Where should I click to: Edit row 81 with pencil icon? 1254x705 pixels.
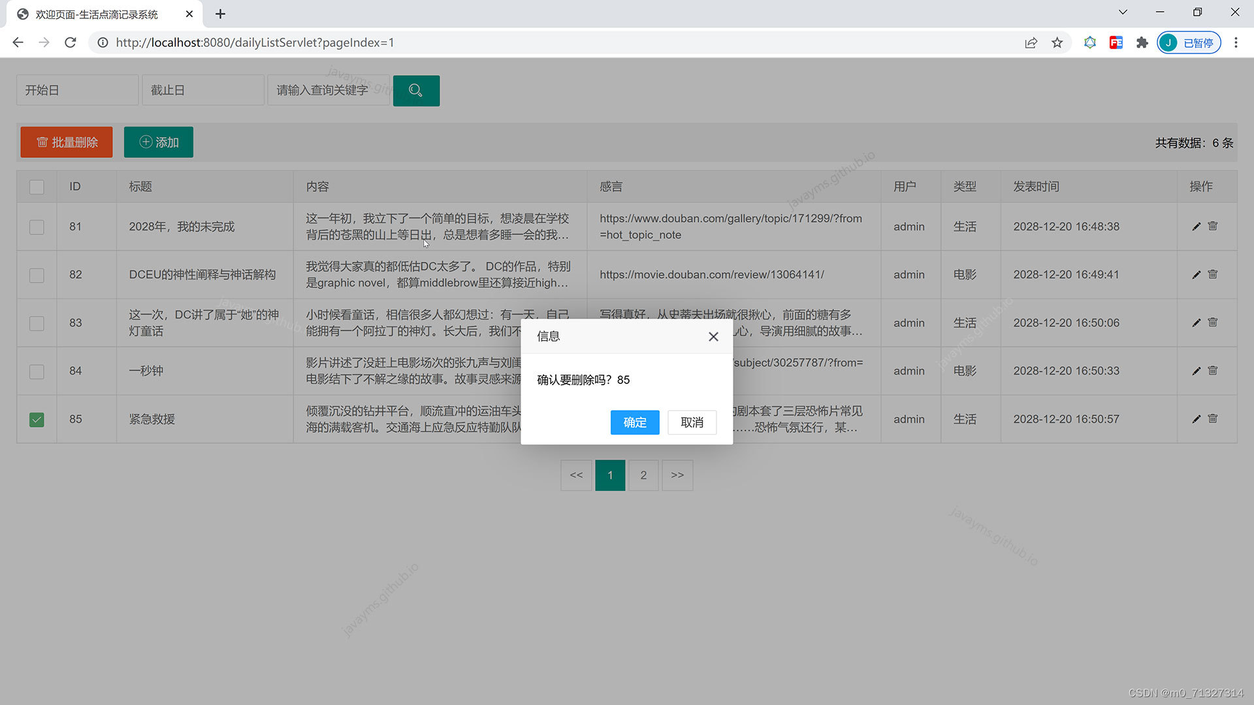1196,227
